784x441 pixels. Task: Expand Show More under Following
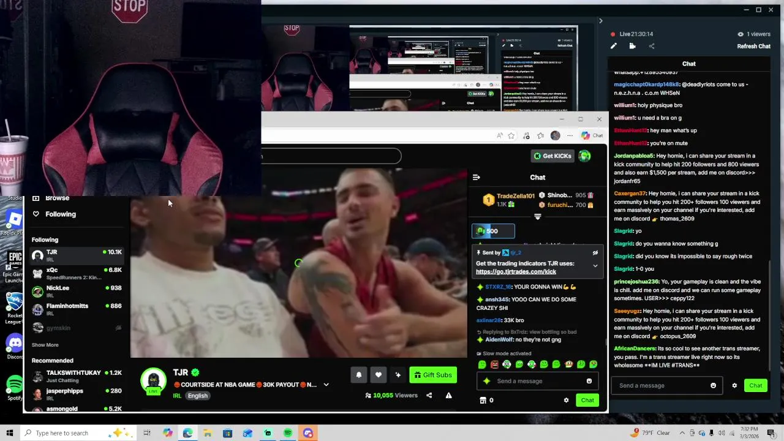[45, 345]
